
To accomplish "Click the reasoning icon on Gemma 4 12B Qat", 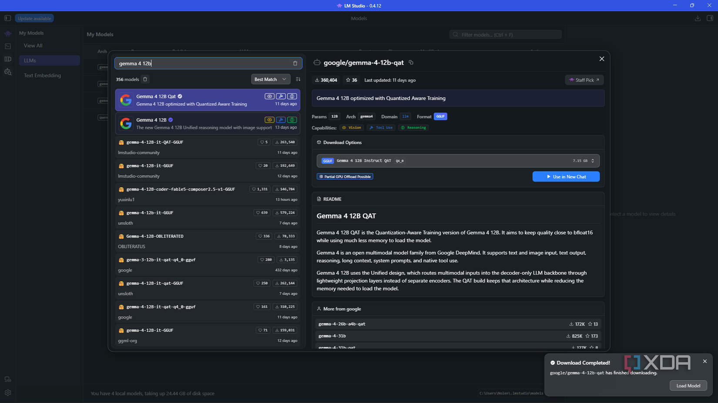I will 292,96.
